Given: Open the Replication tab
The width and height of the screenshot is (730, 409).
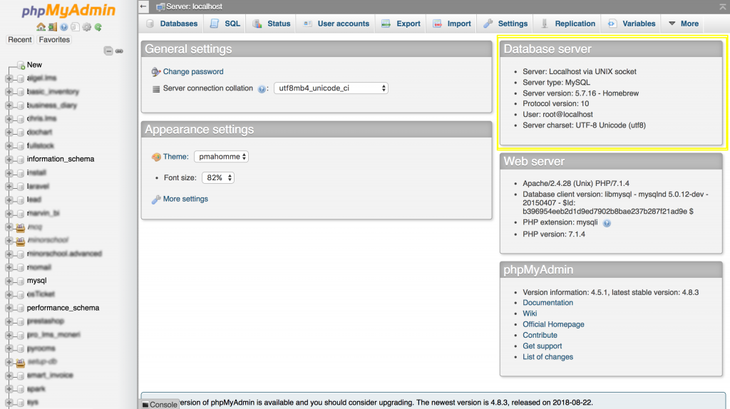Looking at the screenshot, I should pyautogui.click(x=567, y=24).
